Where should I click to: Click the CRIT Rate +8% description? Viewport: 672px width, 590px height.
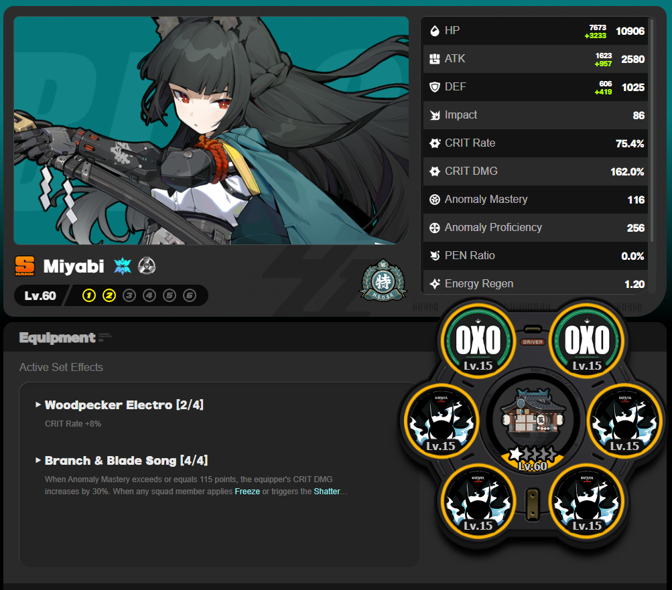[x=73, y=424]
